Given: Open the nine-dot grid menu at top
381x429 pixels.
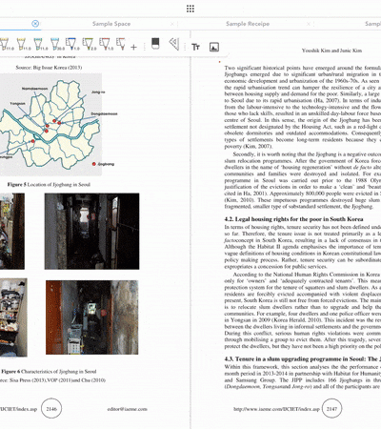Looking at the screenshot, I should [x=190, y=9].
